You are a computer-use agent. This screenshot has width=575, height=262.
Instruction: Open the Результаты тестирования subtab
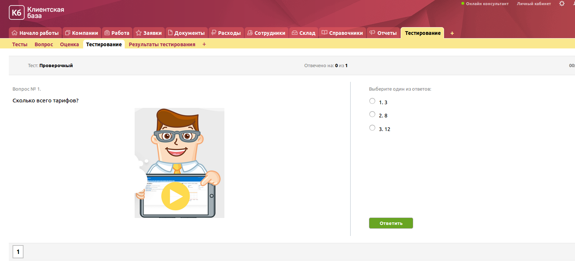click(162, 44)
